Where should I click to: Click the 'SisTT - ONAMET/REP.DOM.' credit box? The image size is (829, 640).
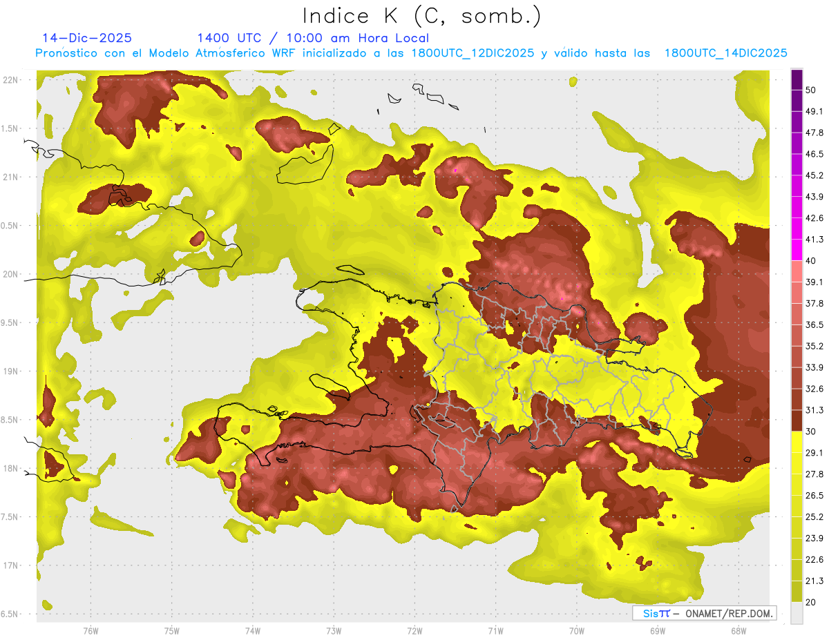pyautogui.click(x=705, y=613)
